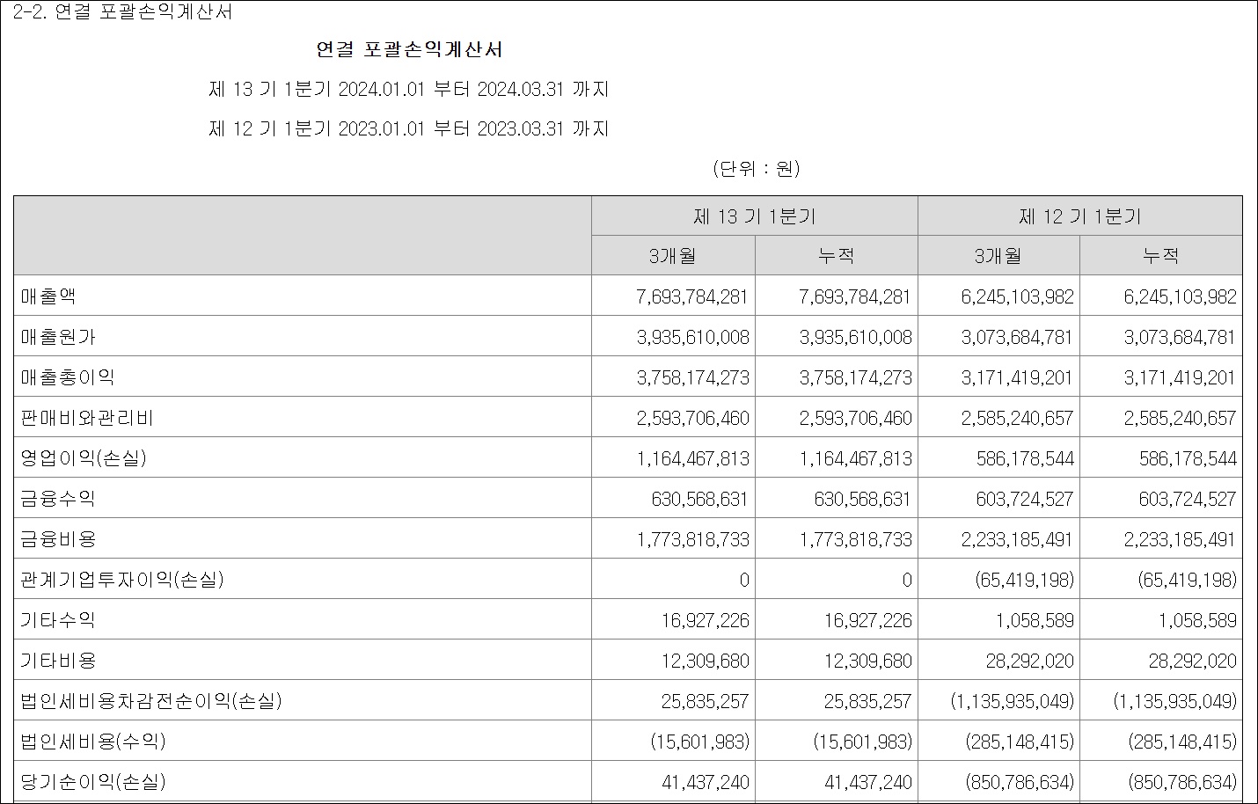Click '누적' subheader under 제 12 기
Screen dimensions: 1258x804
tap(1161, 256)
